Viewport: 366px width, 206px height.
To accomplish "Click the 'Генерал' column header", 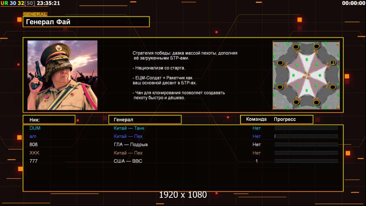I will coord(145,120).
